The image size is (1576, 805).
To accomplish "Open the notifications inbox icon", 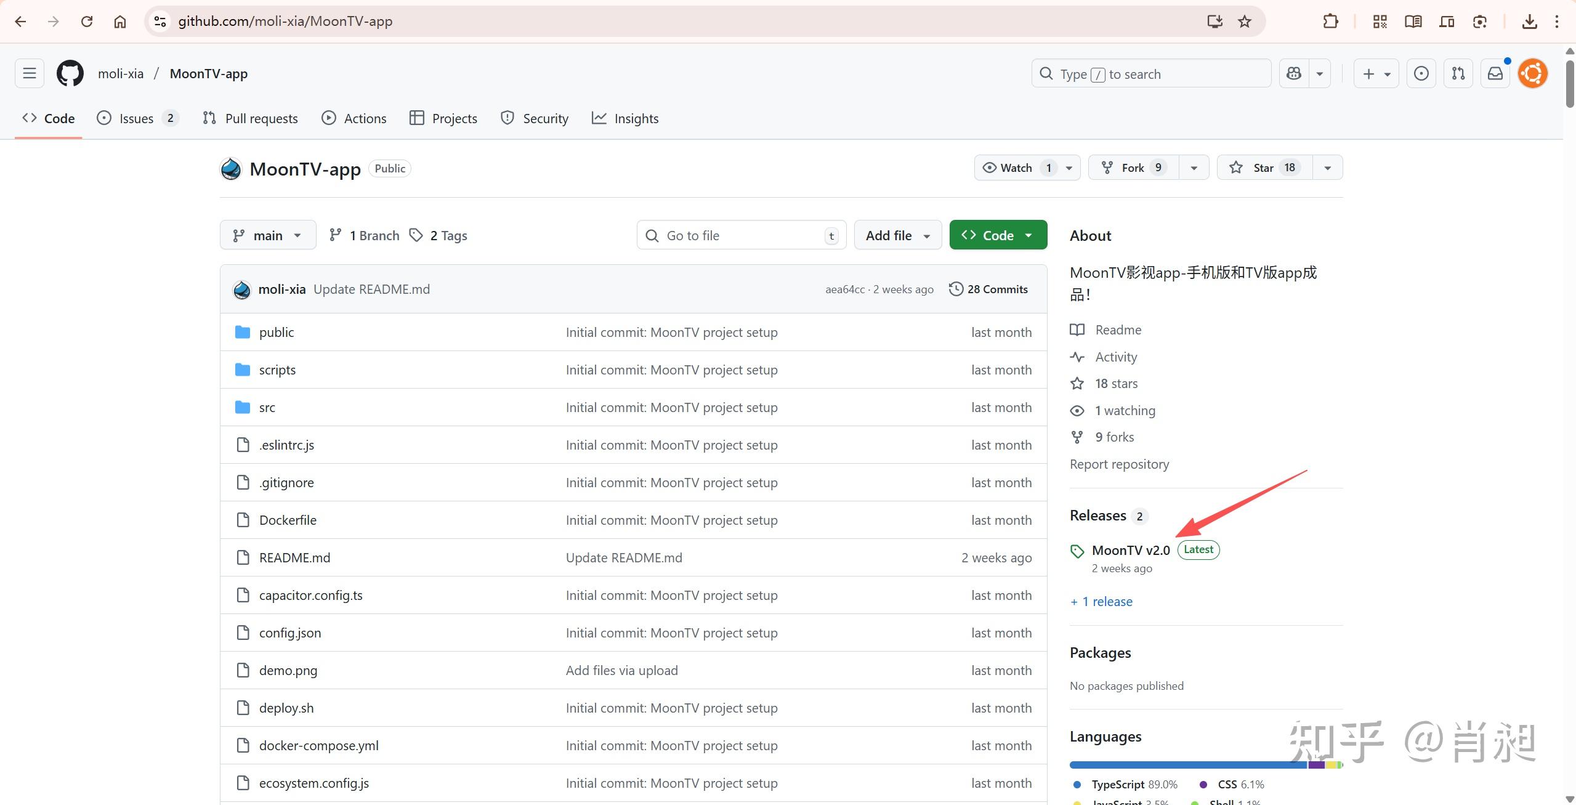I will 1495,74.
